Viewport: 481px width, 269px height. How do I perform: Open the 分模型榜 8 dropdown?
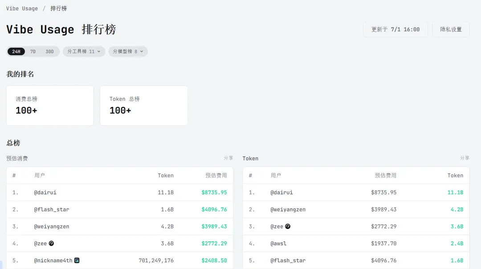[128, 52]
